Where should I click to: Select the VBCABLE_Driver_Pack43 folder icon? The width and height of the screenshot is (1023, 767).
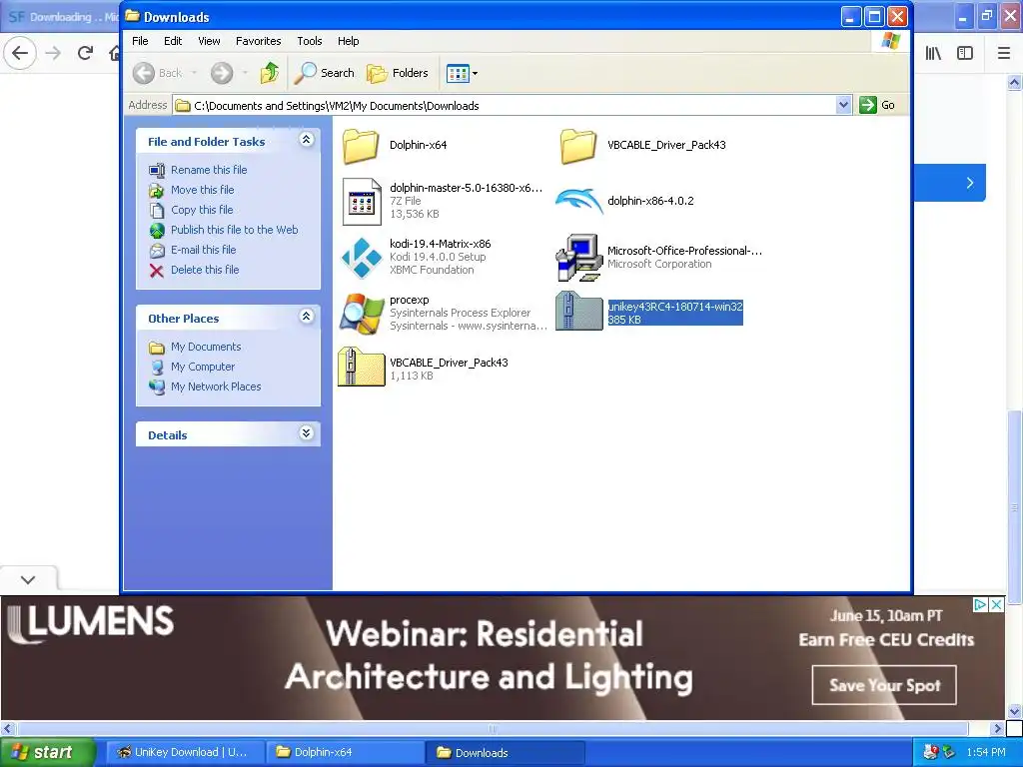click(x=578, y=146)
